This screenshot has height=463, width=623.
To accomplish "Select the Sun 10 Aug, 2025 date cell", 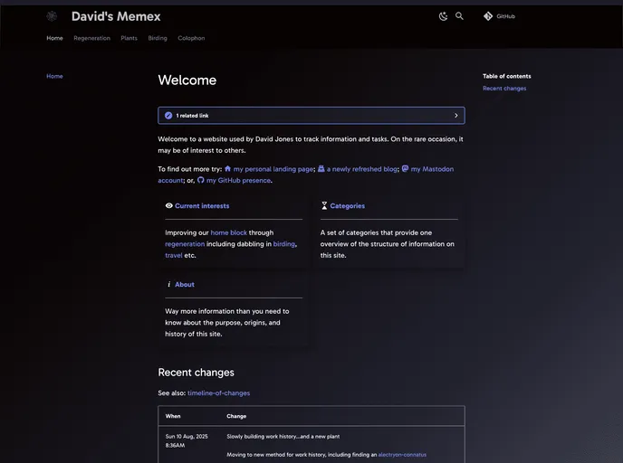I will [187, 440].
